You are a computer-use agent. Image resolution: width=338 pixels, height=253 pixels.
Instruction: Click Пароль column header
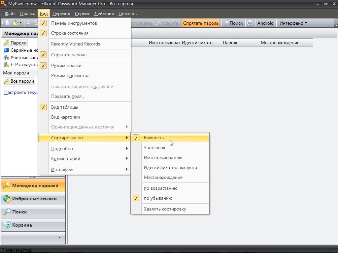click(230, 42)
